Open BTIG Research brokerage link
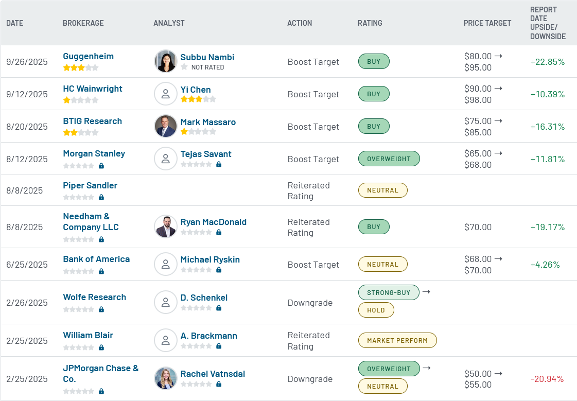The width and height of the screenshot is (577, 401). click(92, 121)
